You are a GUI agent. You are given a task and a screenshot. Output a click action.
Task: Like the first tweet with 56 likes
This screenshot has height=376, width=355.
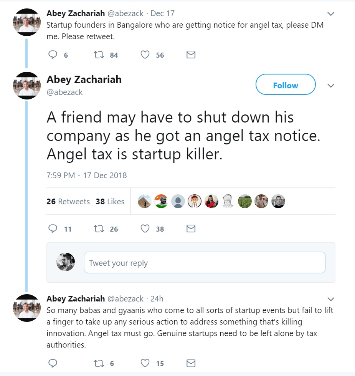pos(145,55)
